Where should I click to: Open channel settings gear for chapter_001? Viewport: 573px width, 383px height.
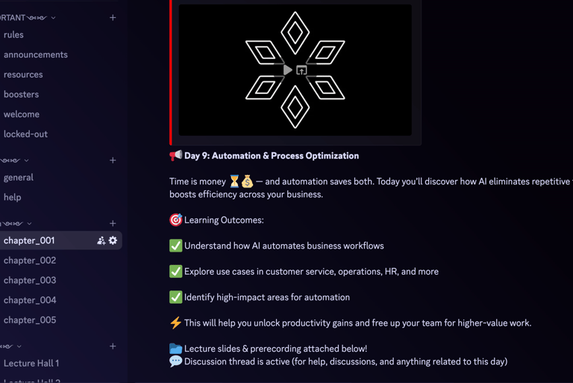click(113, 240)
